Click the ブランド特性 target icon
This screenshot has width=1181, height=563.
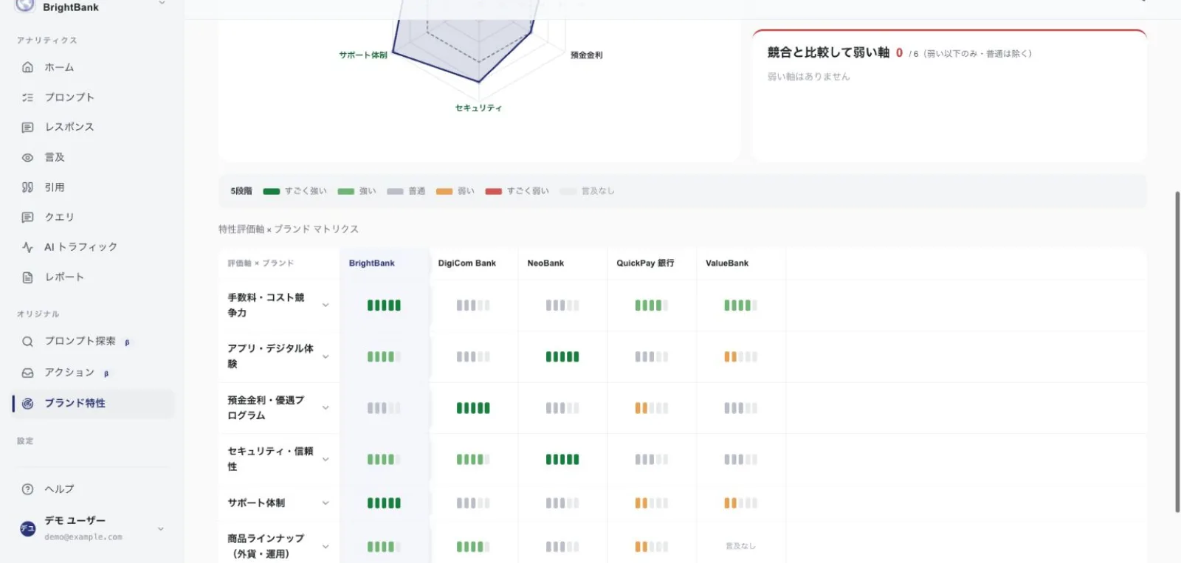tap(27, 404)
